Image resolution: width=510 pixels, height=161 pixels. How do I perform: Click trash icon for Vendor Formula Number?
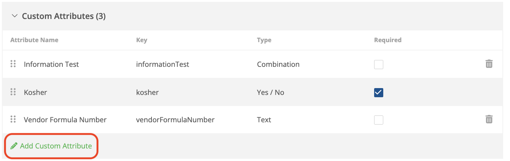click(489, 120)
